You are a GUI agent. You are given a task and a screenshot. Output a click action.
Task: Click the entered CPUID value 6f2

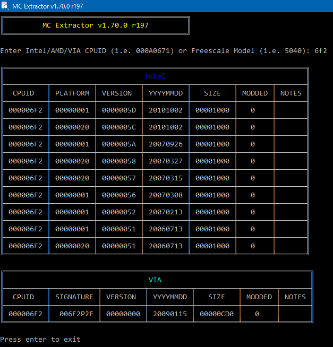click(x=321, y=51)
